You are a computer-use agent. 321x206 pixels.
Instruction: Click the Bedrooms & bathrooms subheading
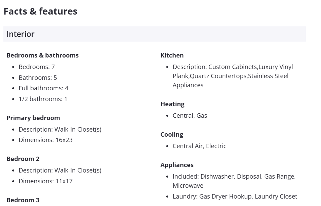[x=42, y=55]
